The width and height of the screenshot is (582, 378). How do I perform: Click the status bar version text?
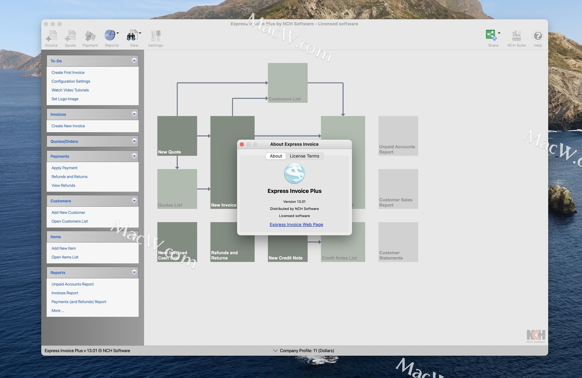click(x=87, y=351)
